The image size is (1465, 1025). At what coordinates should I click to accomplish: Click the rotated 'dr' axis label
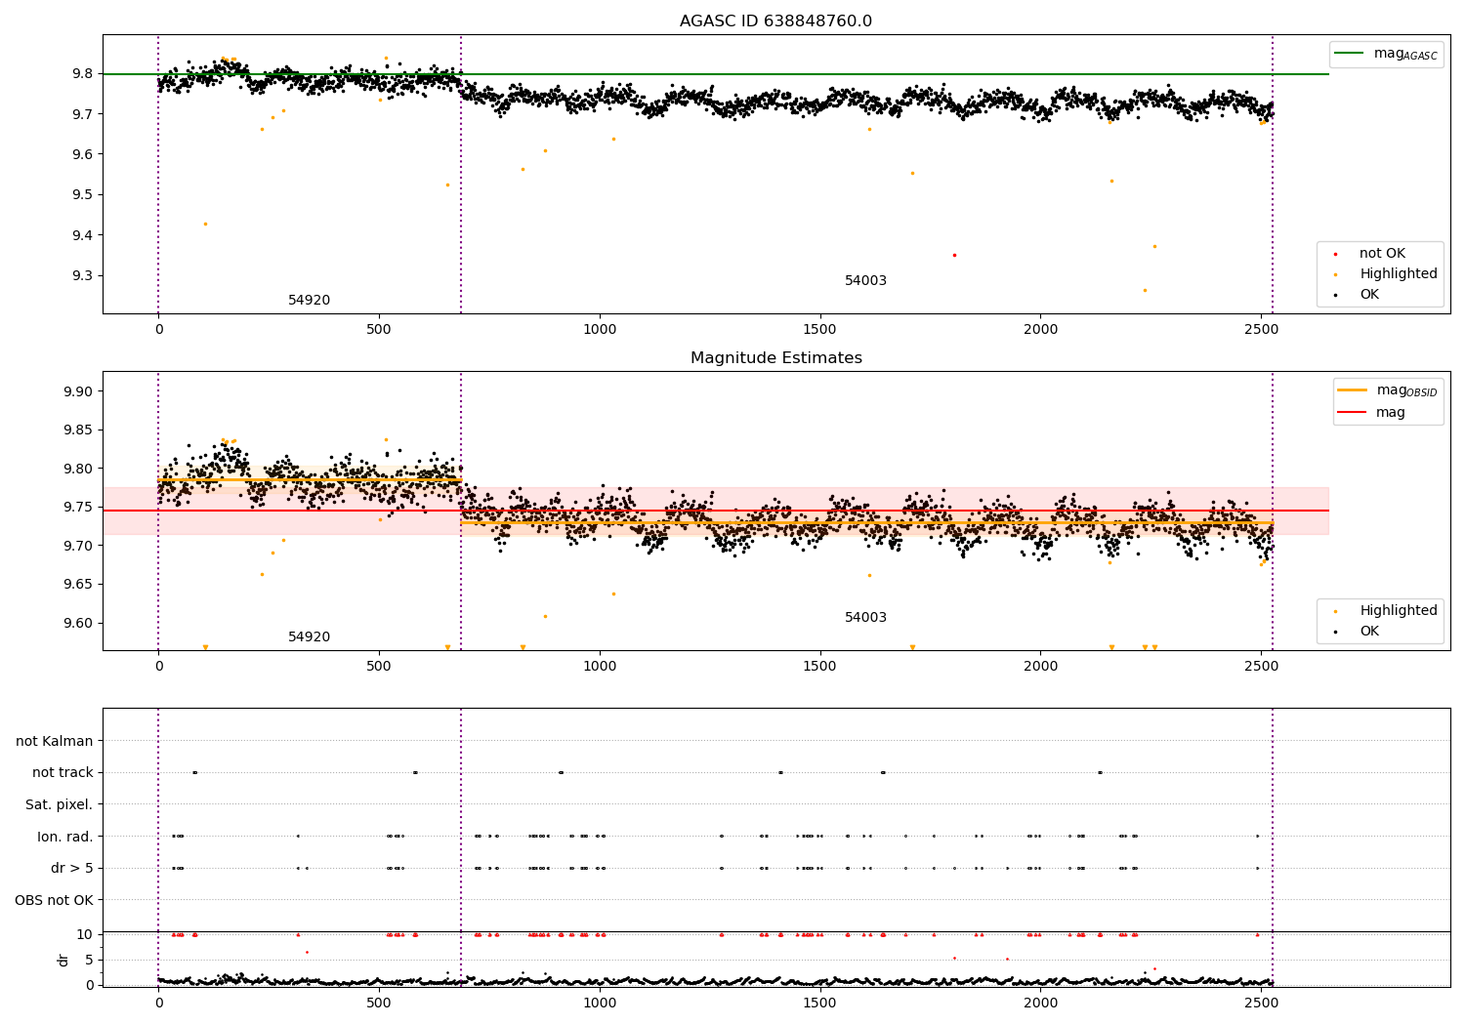pos(63,960)
